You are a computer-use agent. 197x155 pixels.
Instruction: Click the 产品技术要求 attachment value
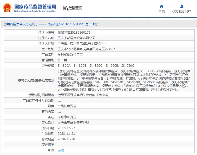tap(67, 106)
